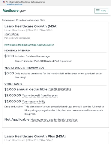111x144 pixels.
Task: Show Yearly deposit from the plan definition
Action: tap(40, 95)
